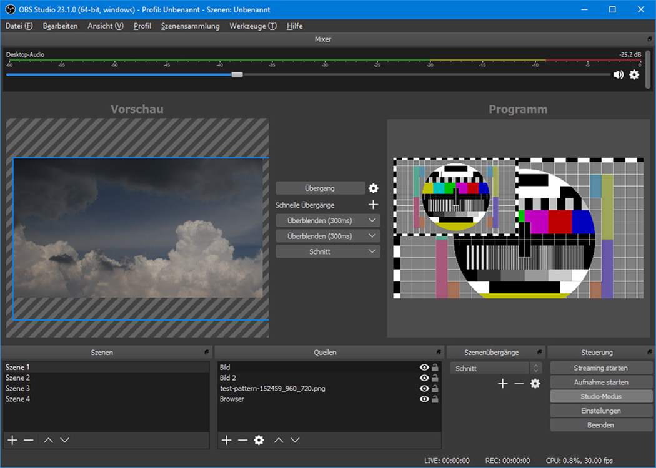Click the Studio-Modus button
The width and height of the screenshot is (656, 468).
point(601,396)
